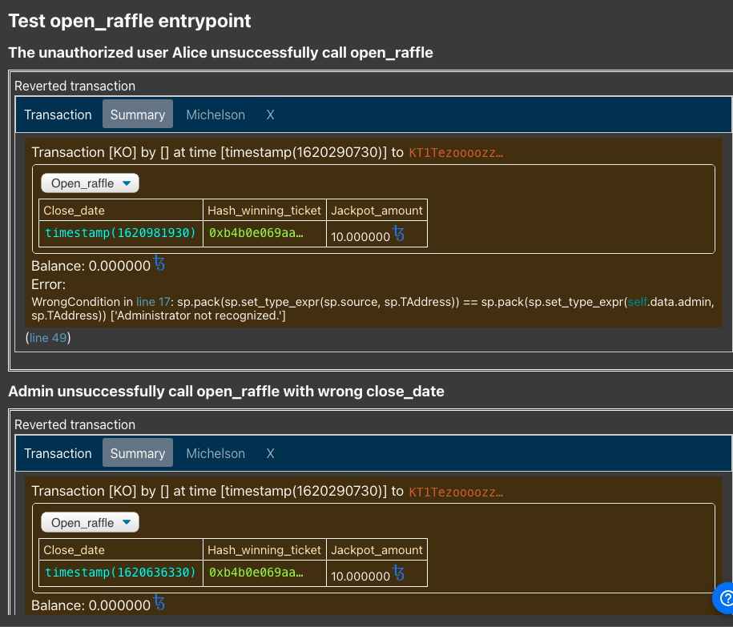
Task: Click the Tezos icon next to the bottom Balance
Action: point(159,604)
